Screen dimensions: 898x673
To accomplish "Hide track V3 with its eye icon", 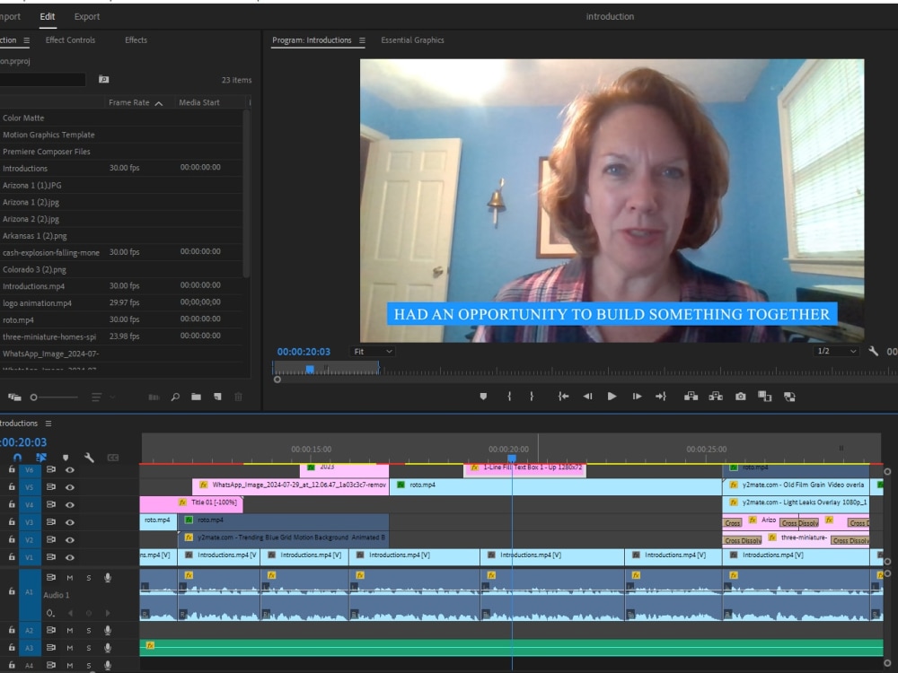I will [x=70, y=522].
